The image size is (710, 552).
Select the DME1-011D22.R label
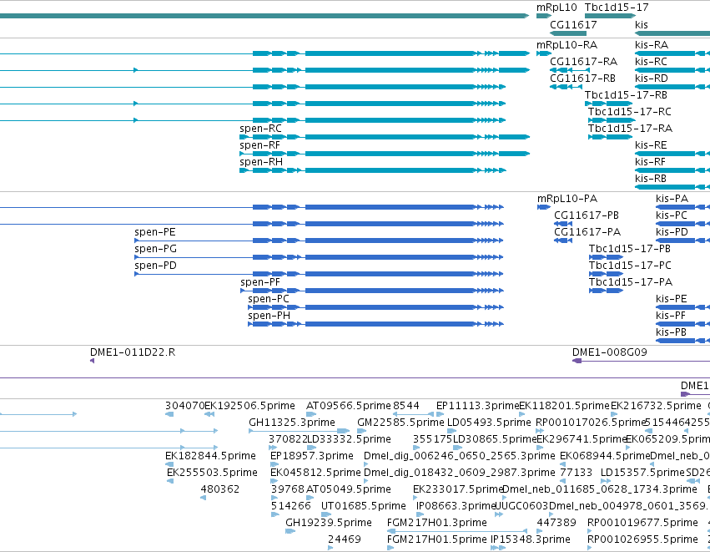(133, 352)
